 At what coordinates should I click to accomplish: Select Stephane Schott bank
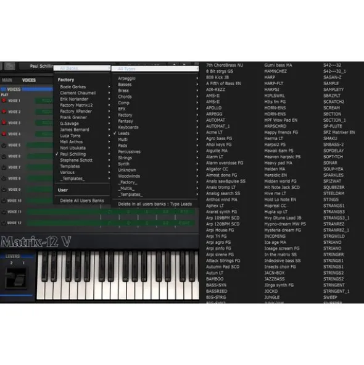pos(82,160)
